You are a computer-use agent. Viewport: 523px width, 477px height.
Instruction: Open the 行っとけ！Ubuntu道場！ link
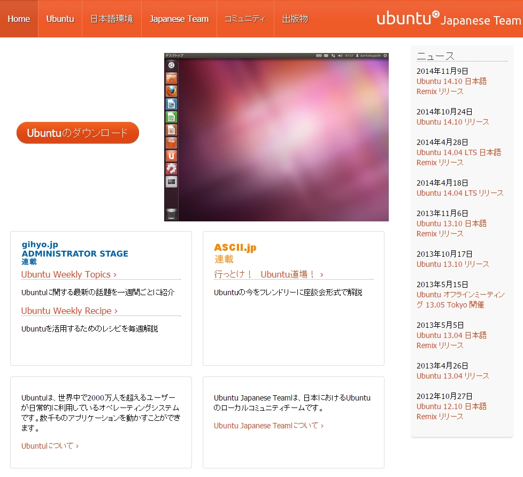[268, 274]
